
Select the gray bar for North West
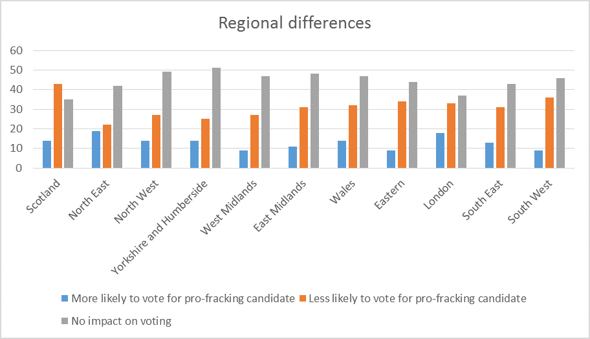tap(167, 120)
